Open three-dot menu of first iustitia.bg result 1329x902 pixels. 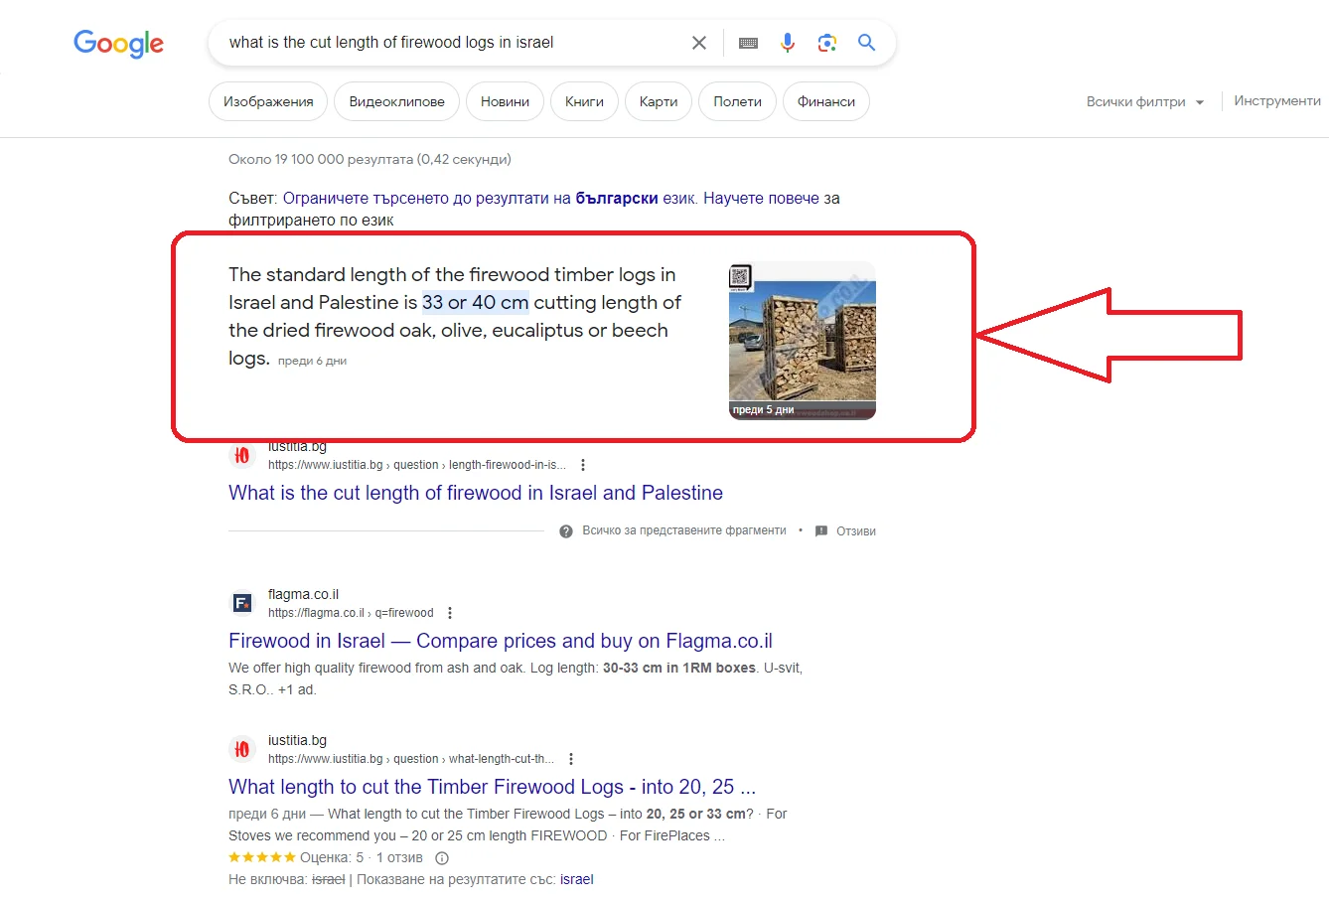[583, 465]
